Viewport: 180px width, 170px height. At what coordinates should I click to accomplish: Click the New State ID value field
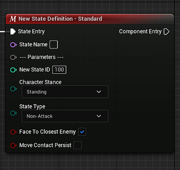pos(59,70)
